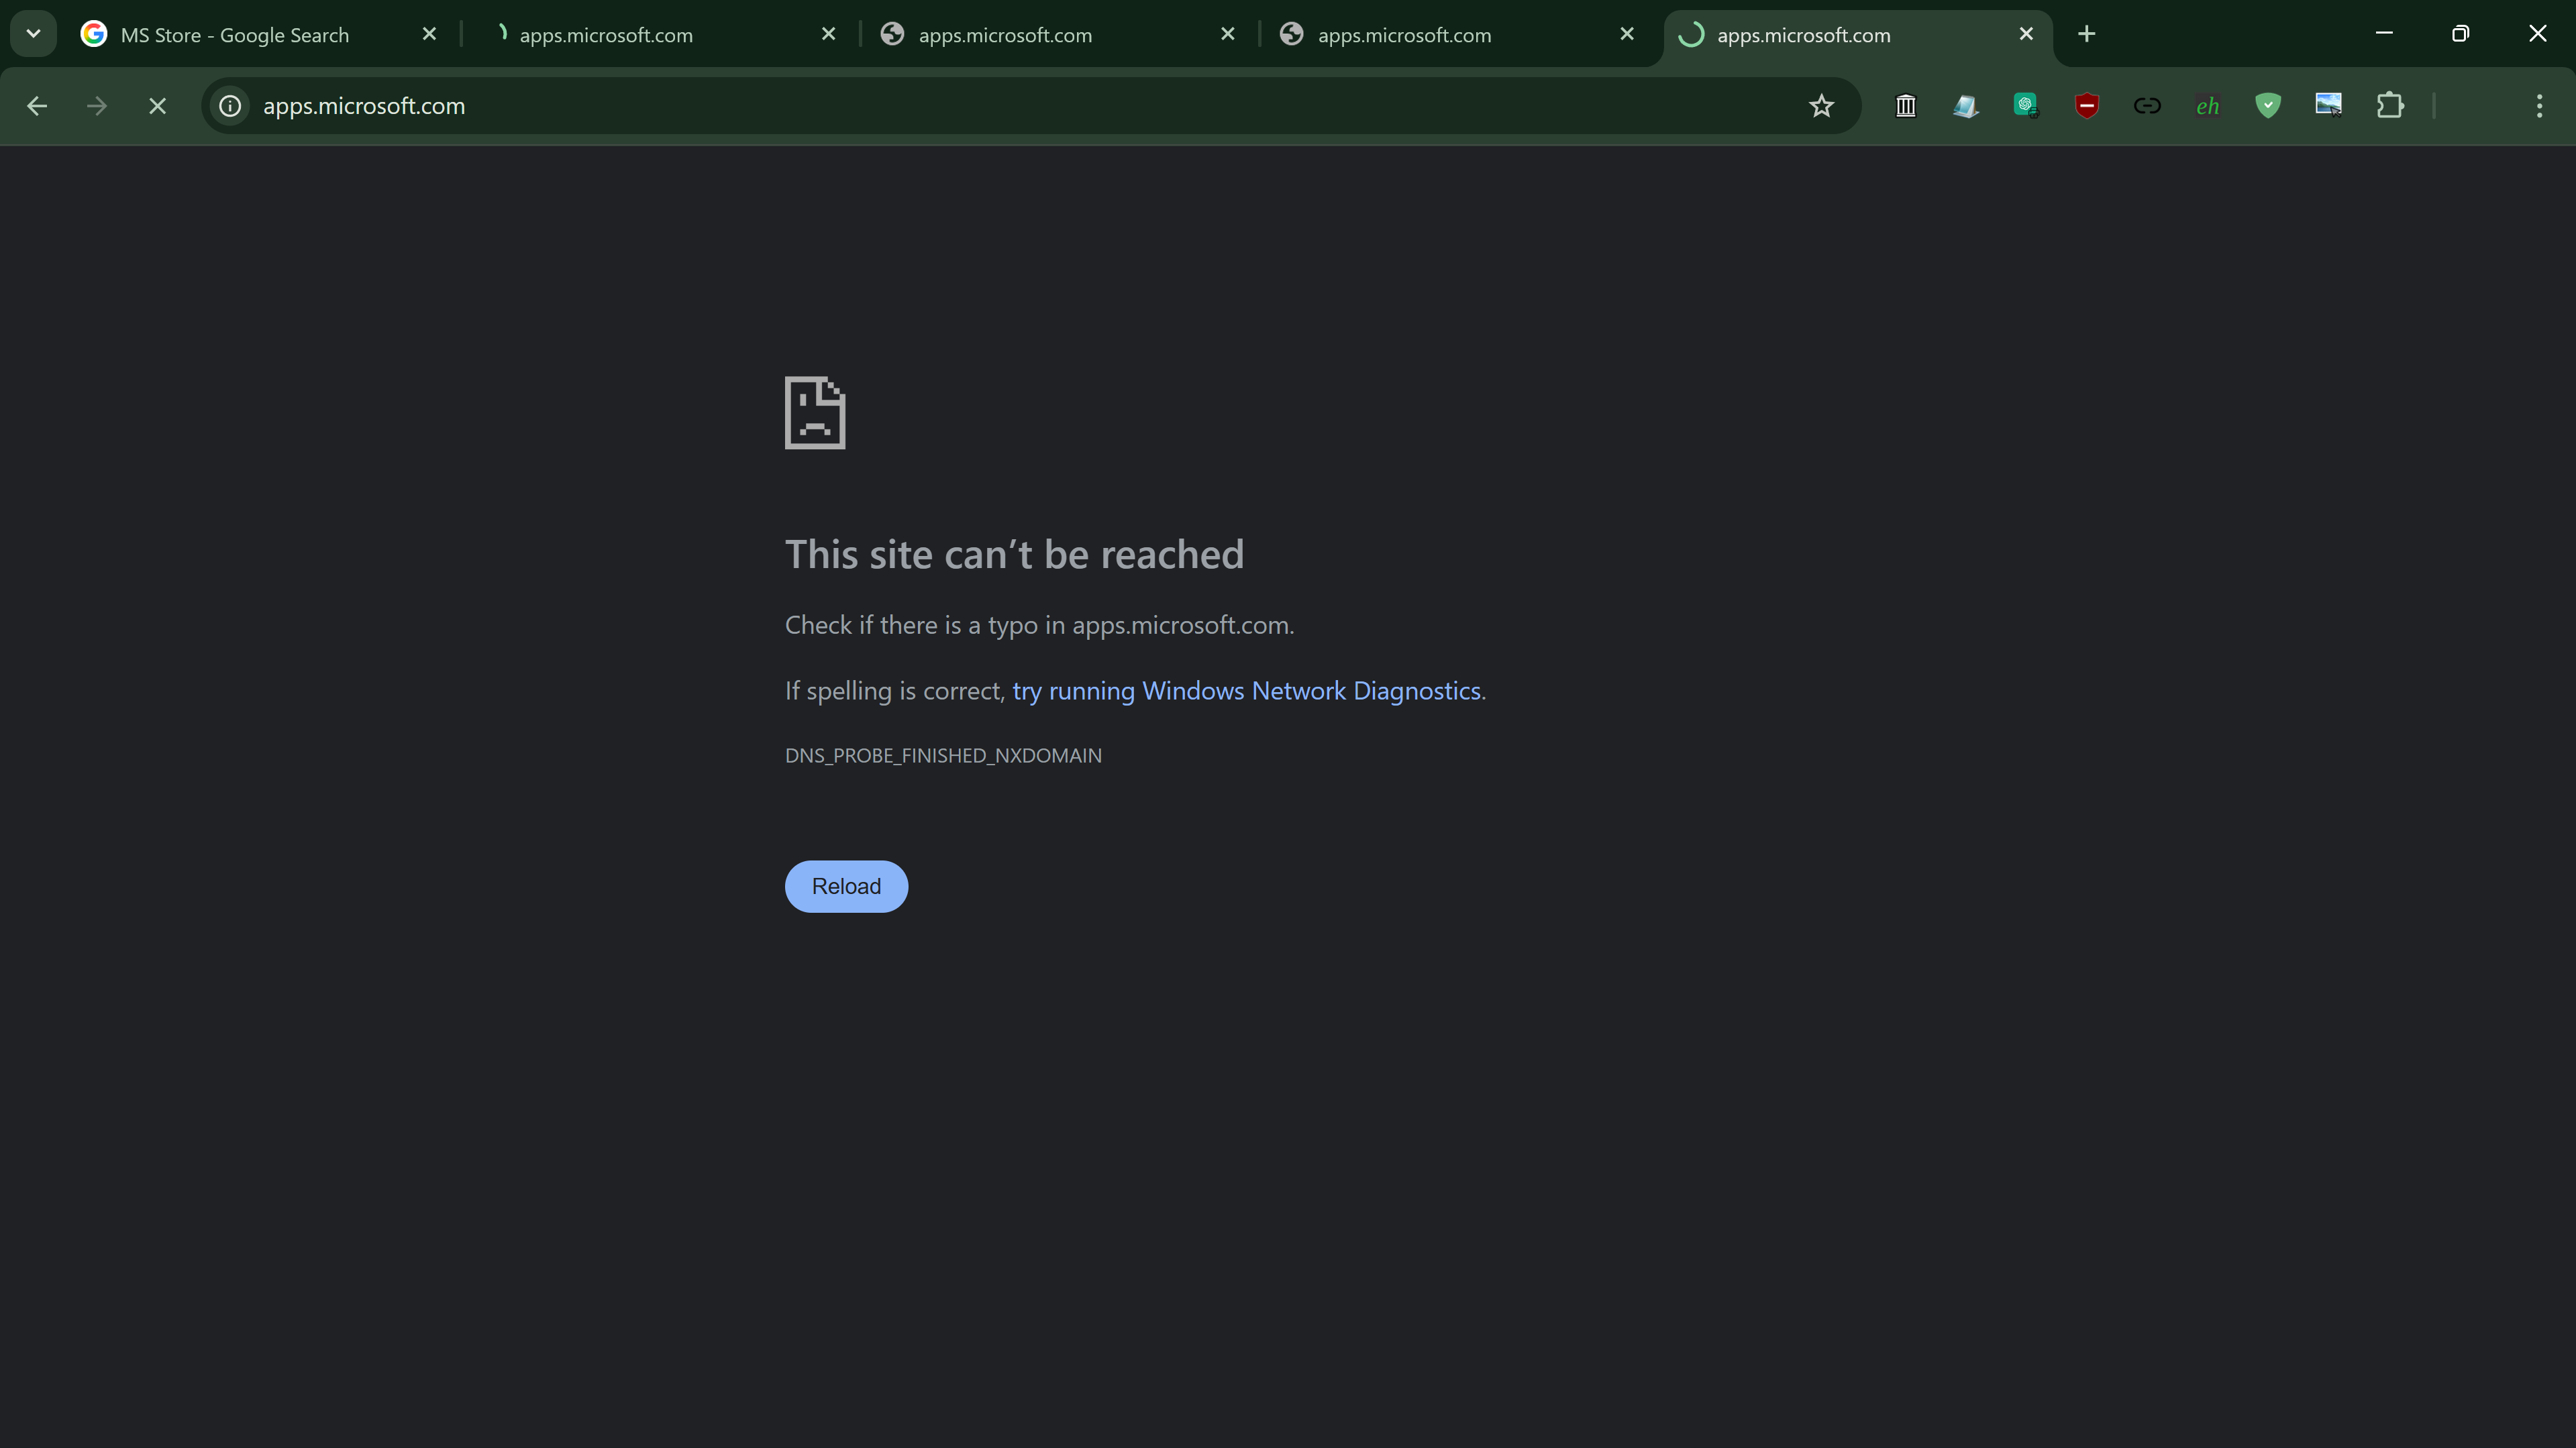Open the Wayback Machine extension
Viewport: 2576px width, 1448px height.
1906,106
